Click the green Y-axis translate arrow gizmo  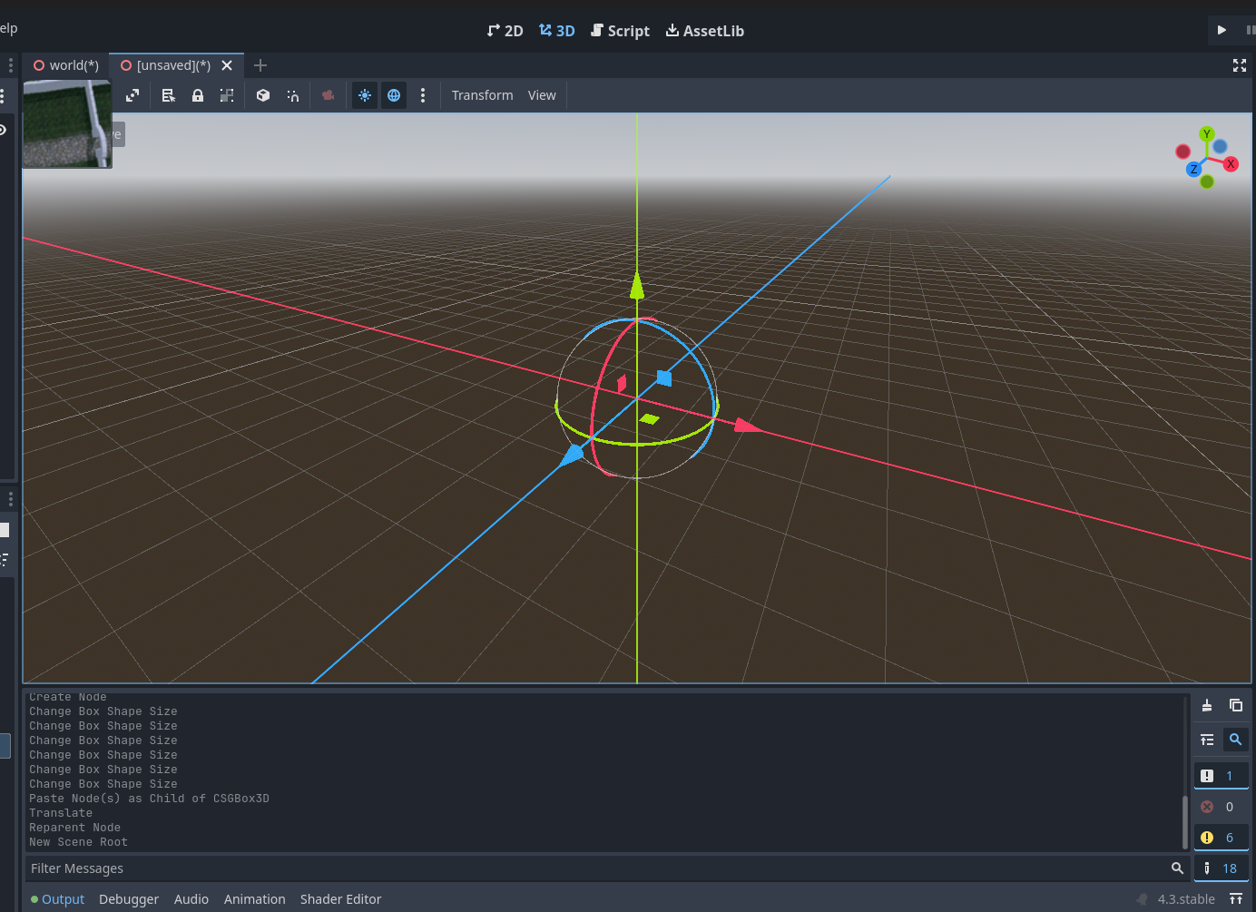tap(637, 285)
